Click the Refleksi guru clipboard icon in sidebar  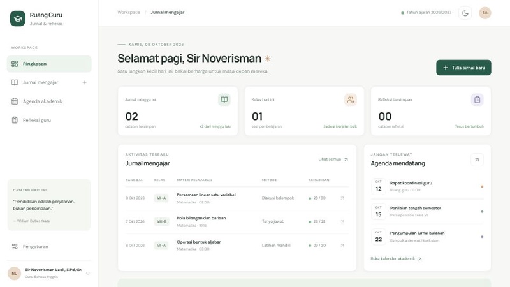pyautogui.click(x=15, y=120)
